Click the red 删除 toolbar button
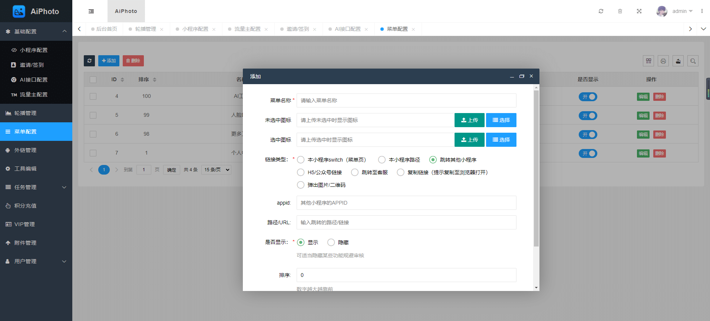Image resolution: width=710 pixels, height=321 pixels. 133,61
